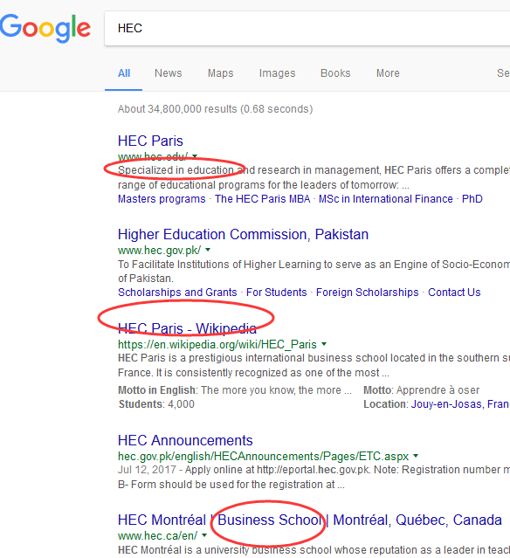The image size is (510, 558).
Task: Open the Maps tab
Action: (221, 73)
